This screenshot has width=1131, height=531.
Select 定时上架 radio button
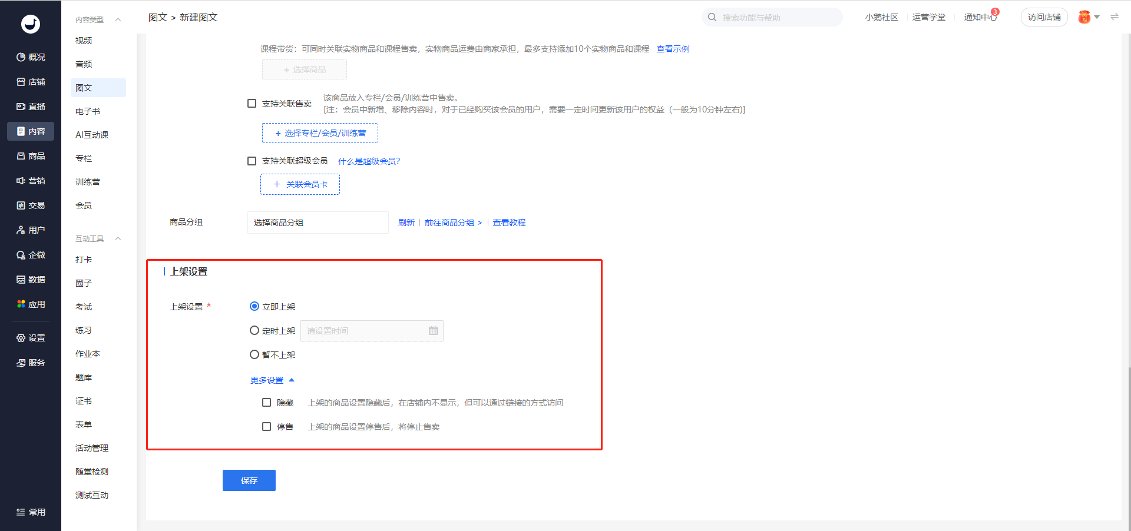pos(254,331)
